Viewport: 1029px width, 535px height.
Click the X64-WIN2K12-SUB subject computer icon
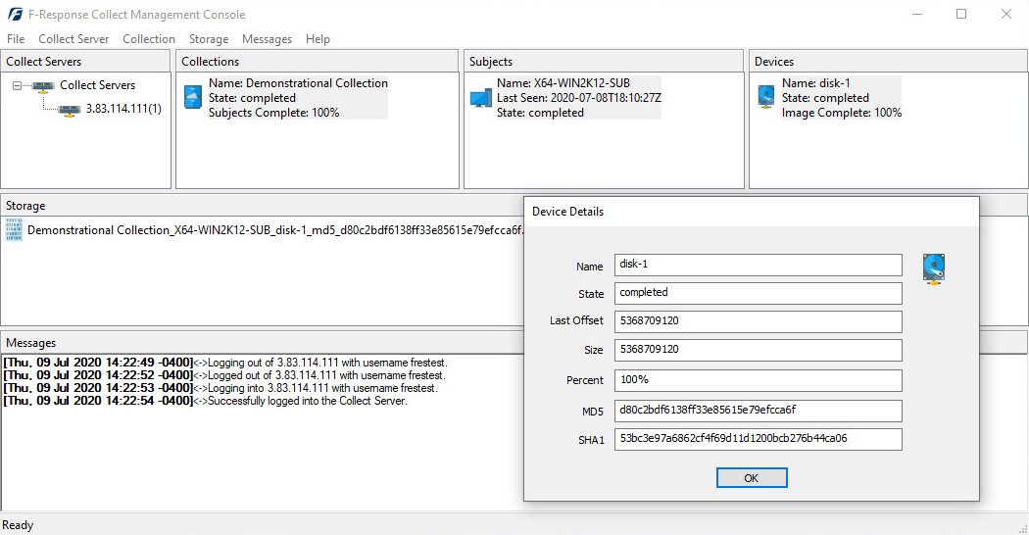(x=480, y=98)
